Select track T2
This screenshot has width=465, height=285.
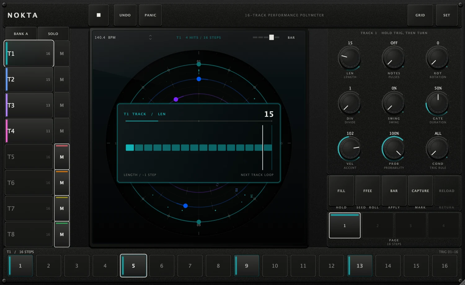(29, 80)
